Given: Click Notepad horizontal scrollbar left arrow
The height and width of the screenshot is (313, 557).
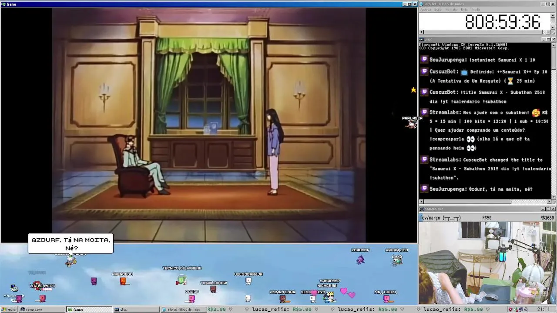Looking at the screenshot, I should pyautogui.click(x=421, y=32).
